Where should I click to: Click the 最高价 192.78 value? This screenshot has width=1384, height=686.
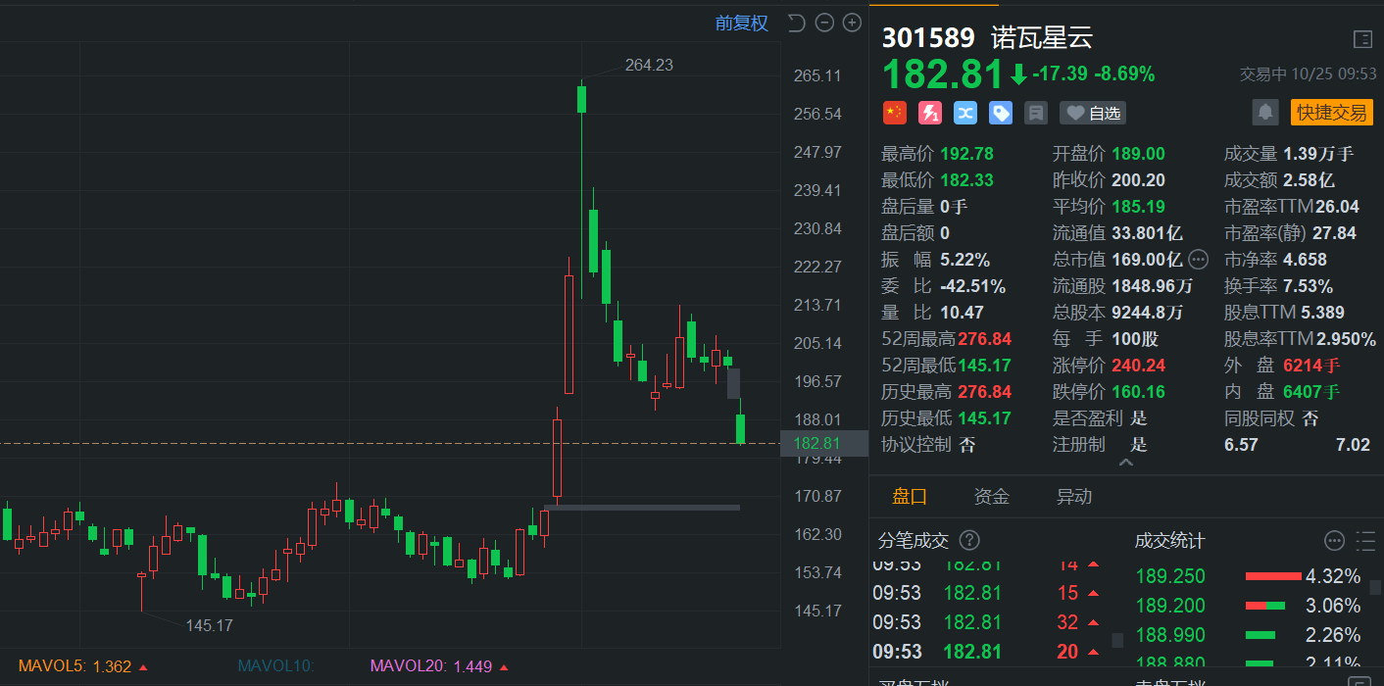(966, 154)
